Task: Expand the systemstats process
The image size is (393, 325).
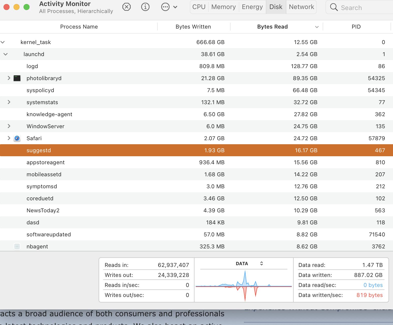Action: point(9,102)
